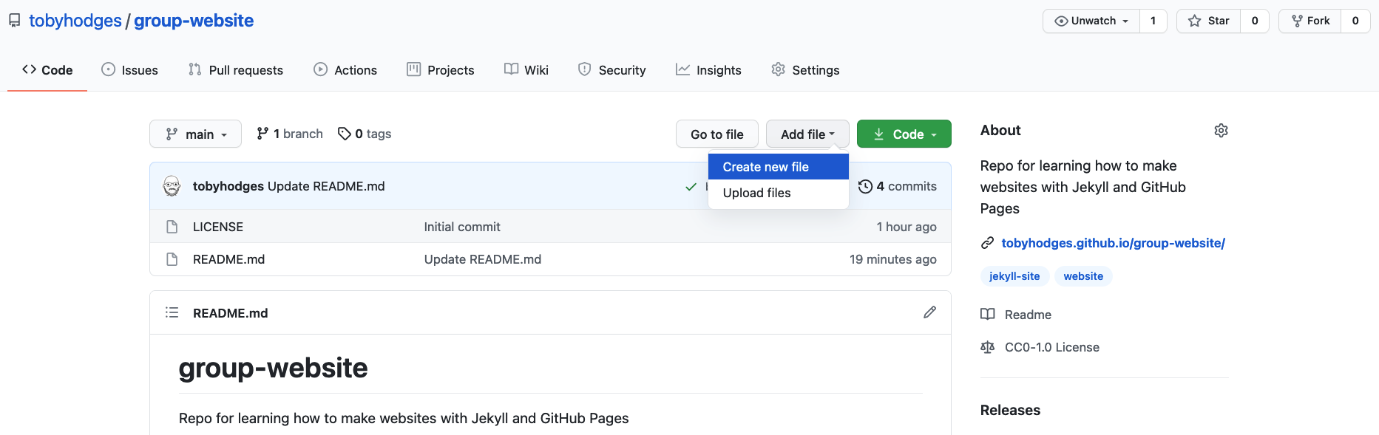View the CC0-1.0 License link

tap(1040, 347)
